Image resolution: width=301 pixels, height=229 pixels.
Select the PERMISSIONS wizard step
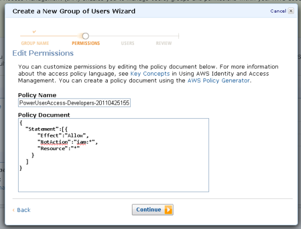86,43
